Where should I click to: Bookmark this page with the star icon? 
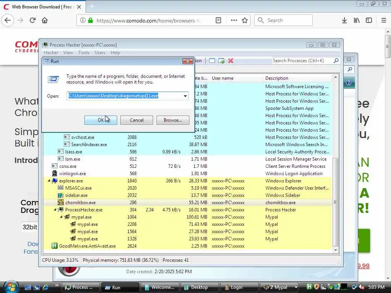click(245, 21)
